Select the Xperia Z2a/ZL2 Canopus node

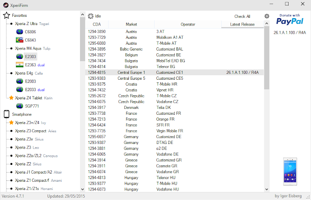pyautogui.click(x=36, y=156)
